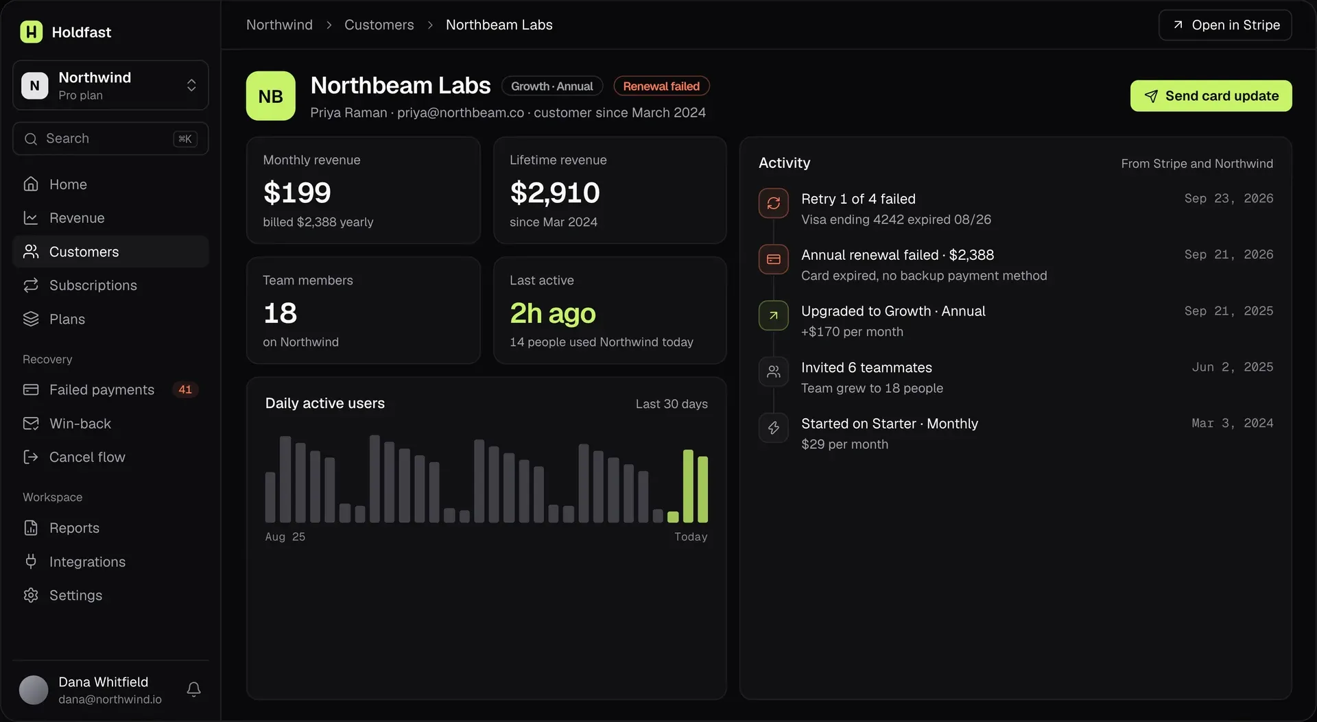
Task: Click the Monthly revenue $199 card
Action: (363, 190)
